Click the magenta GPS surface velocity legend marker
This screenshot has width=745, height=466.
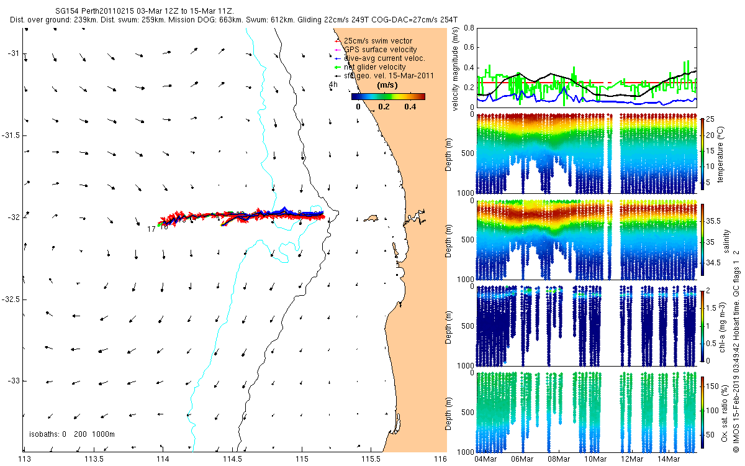click(338, 50)
